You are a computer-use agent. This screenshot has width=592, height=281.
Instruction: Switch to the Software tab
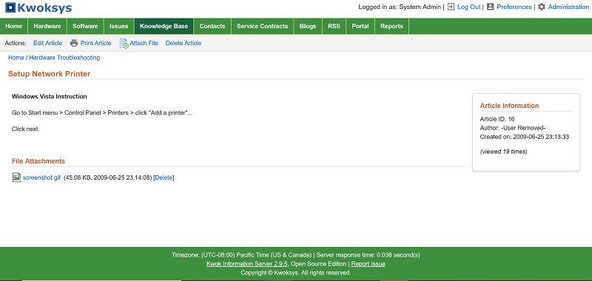click(x=85, y=26)
